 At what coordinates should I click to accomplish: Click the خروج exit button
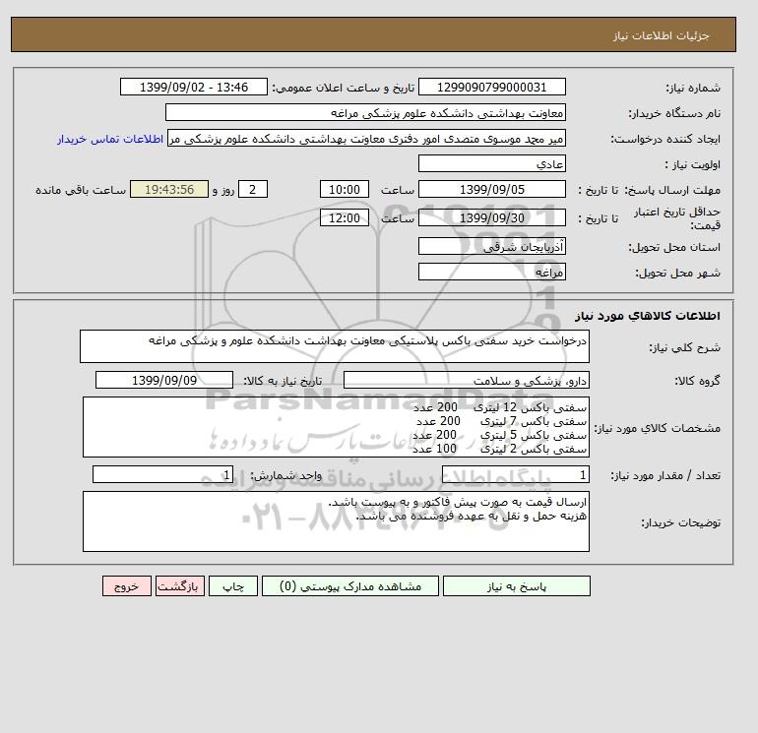tap(127, 585)
